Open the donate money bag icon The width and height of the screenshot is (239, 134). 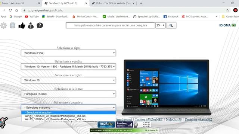click(x=31, y=25)
